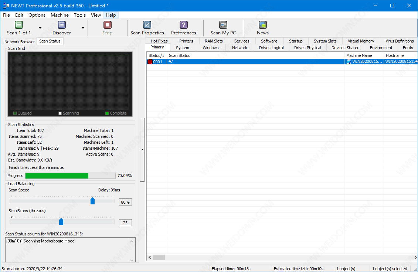The image size is (418, 272).
Task: Click the Scan Speed slider handle
Action: click(92, 201)
